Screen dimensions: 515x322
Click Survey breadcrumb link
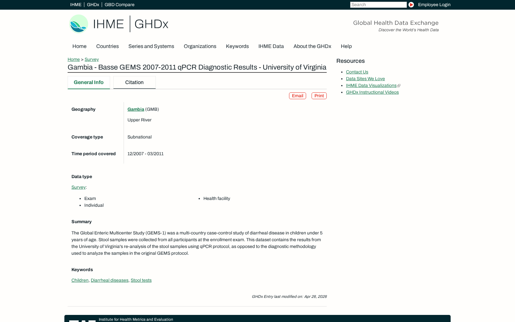pos(92,59)
